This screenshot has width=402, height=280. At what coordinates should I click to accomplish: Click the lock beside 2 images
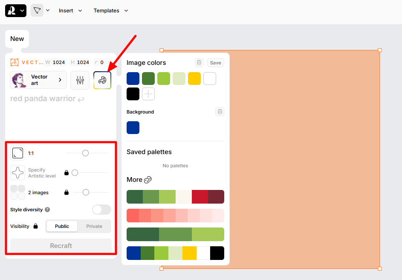[x=67, y=192]
